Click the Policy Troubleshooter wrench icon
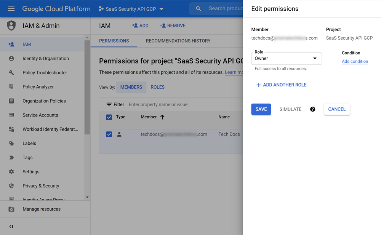381x235 pixels. (11, 73)
